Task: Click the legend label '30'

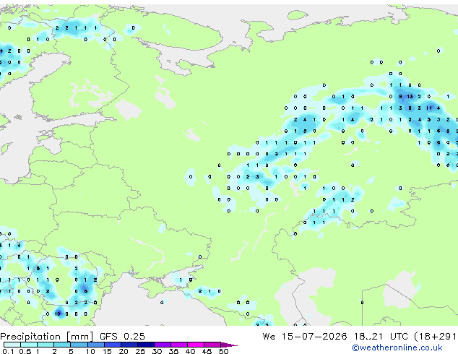Action: 157,351
